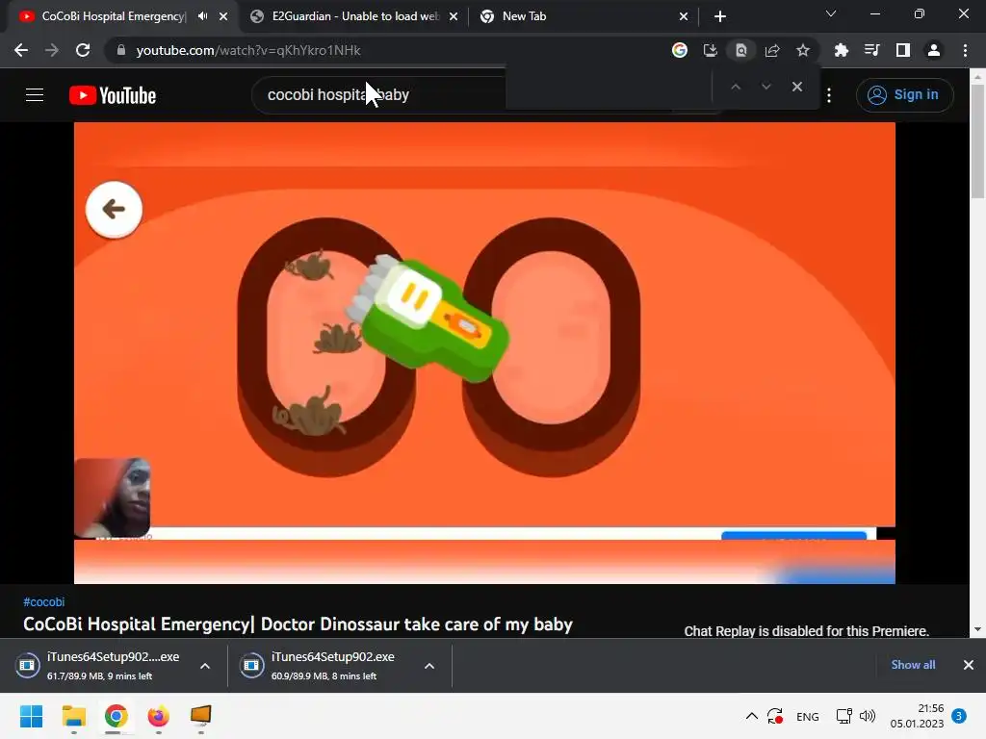Screen dimensions: 986x739
Task: Close the downloads bar
Action: point(969,665)
